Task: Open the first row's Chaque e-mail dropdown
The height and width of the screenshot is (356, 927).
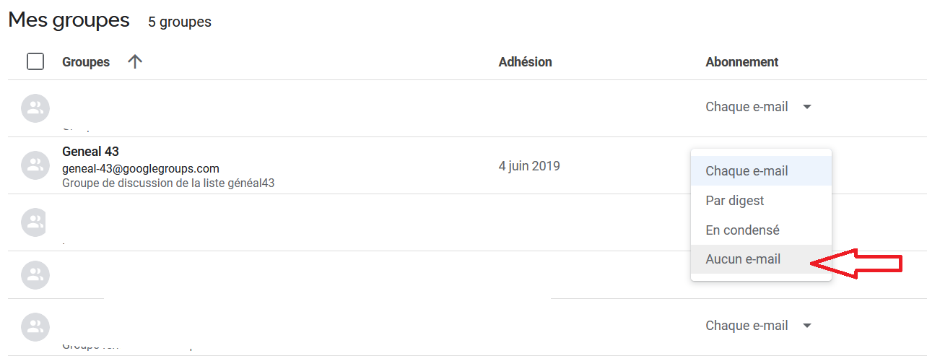Action: [x=758, y=107]
